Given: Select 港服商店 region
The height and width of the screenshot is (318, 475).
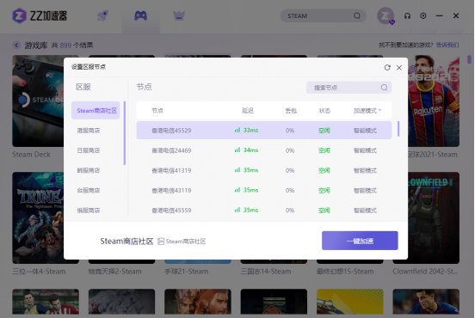Looking at the screenshot, I should tap(89, 131).
